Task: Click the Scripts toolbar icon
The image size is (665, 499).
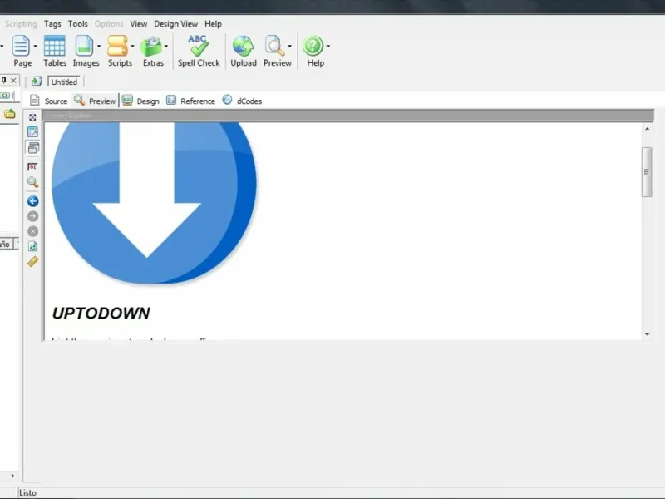Action: pos(118,46)
